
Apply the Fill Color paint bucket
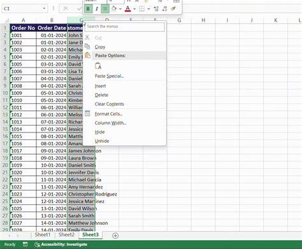tap(114, 9)
